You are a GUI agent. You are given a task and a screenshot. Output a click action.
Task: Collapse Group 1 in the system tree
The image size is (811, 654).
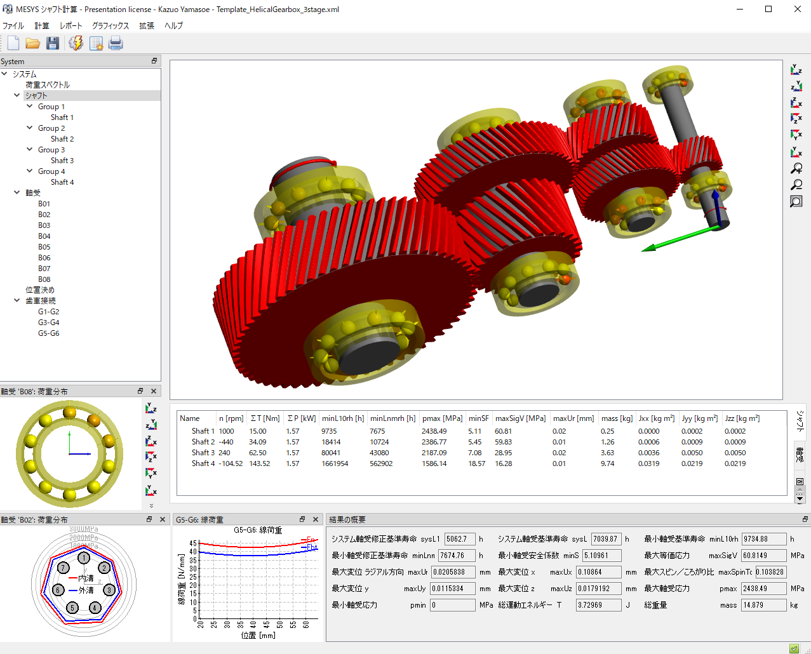tap(30, 107)
